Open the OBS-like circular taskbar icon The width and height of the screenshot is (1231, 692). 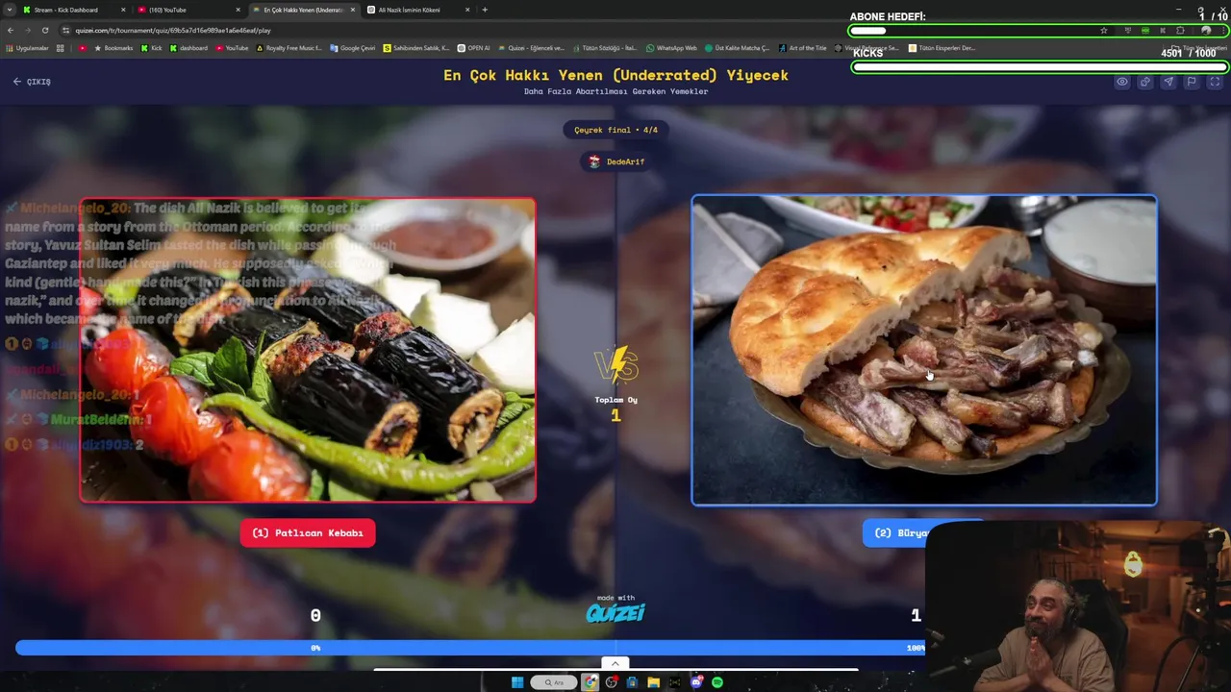click(611, 682)
